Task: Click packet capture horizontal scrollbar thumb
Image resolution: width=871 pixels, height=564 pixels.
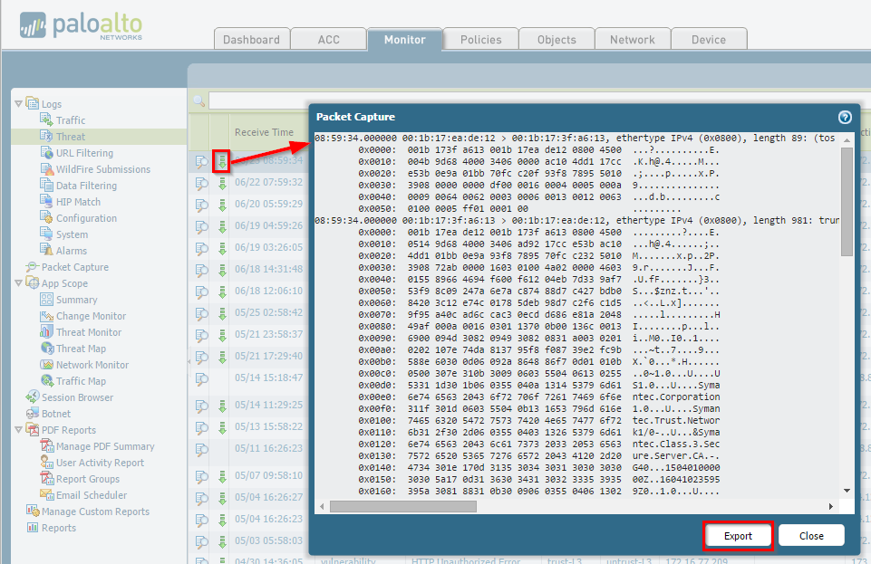Action: pyautogui.click(x=403, y=506)
